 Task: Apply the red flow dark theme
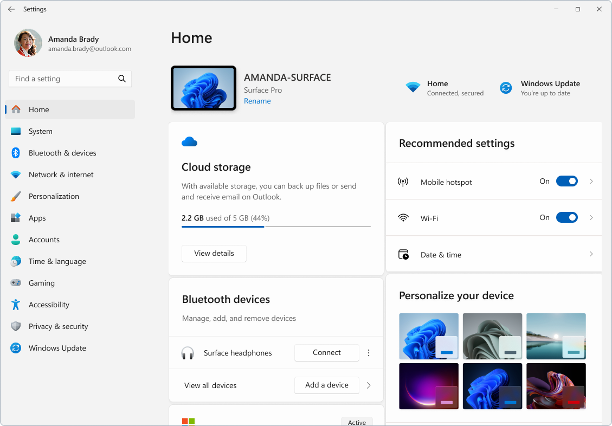[x=556, y=386]
